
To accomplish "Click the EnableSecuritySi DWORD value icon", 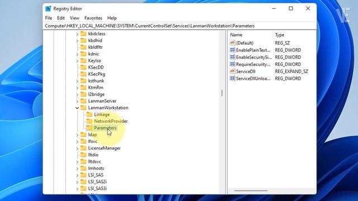I will (x=232, y=57).
